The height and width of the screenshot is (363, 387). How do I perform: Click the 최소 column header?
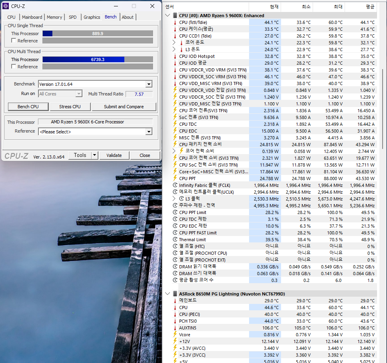pos(297,7)
